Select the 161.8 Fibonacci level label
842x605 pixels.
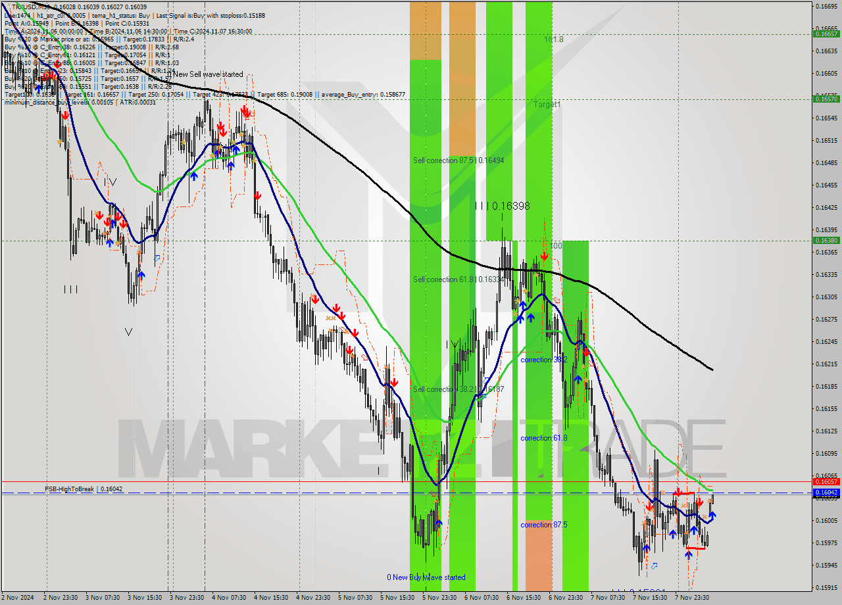553,39
